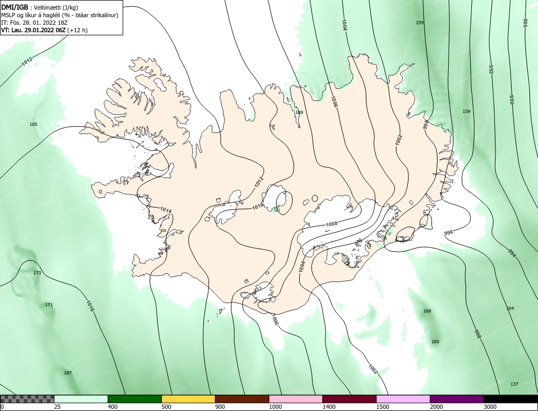Image resolution: width=538 pixels, height=411 pixels.
Task: Select the 988 isobar label
Action: pyautogui.click(x=525, y=23)
